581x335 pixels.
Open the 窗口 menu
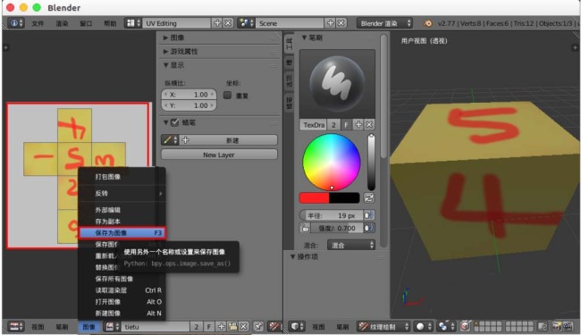(x=86, y=23)
